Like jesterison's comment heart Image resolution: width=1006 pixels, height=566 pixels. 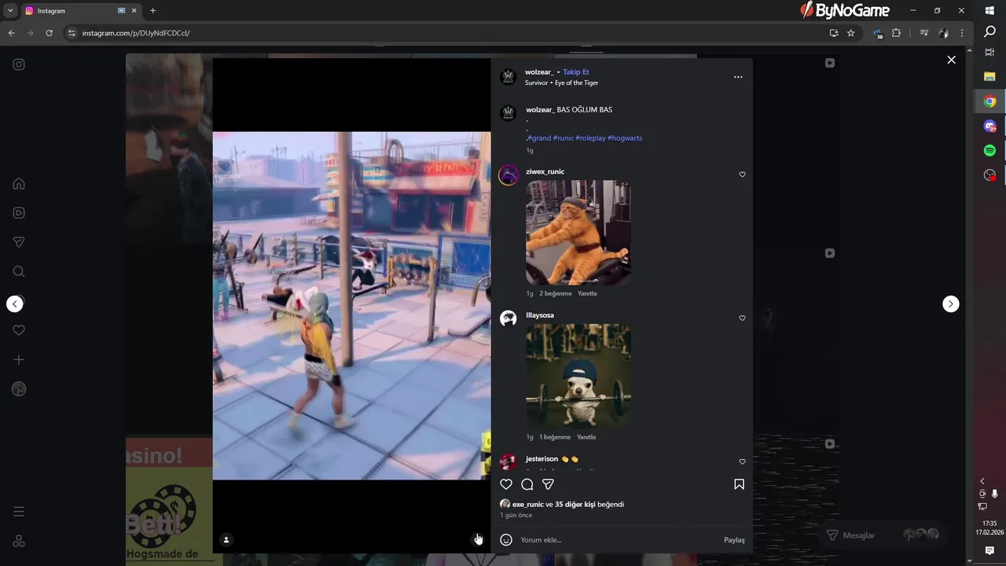pos(742,462)
